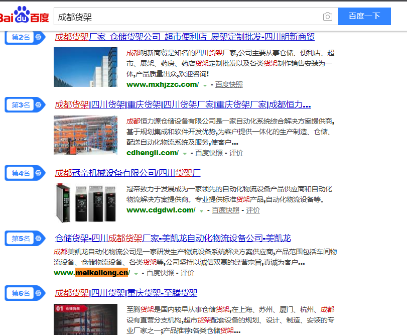Click 评价 for the meikailong.cn result

(x=187, y=273)
